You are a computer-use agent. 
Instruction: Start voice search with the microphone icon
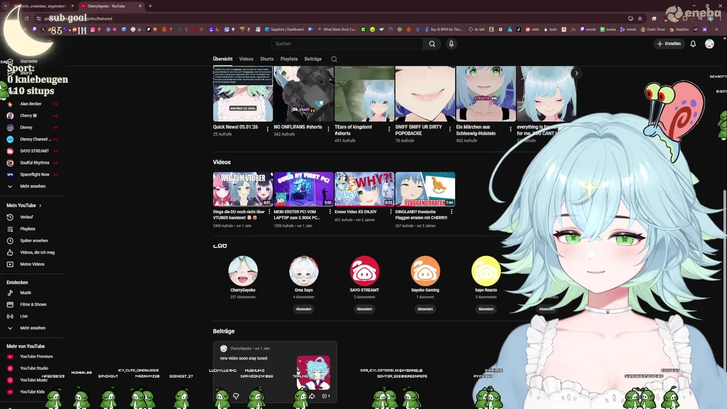[x=452, y=44]
